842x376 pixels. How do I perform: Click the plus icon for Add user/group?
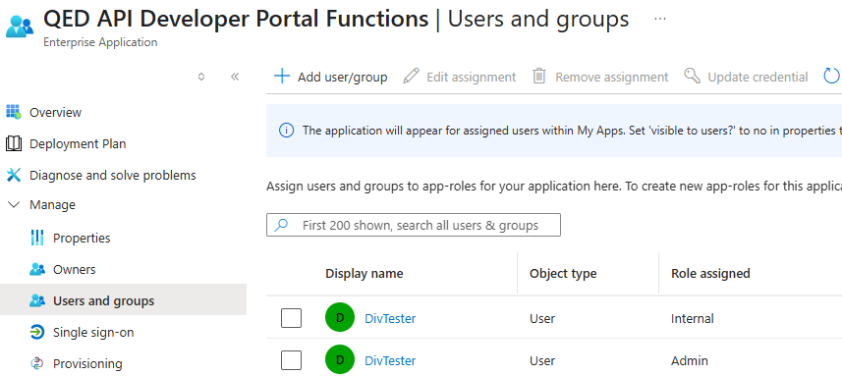(x=282, y=77)
